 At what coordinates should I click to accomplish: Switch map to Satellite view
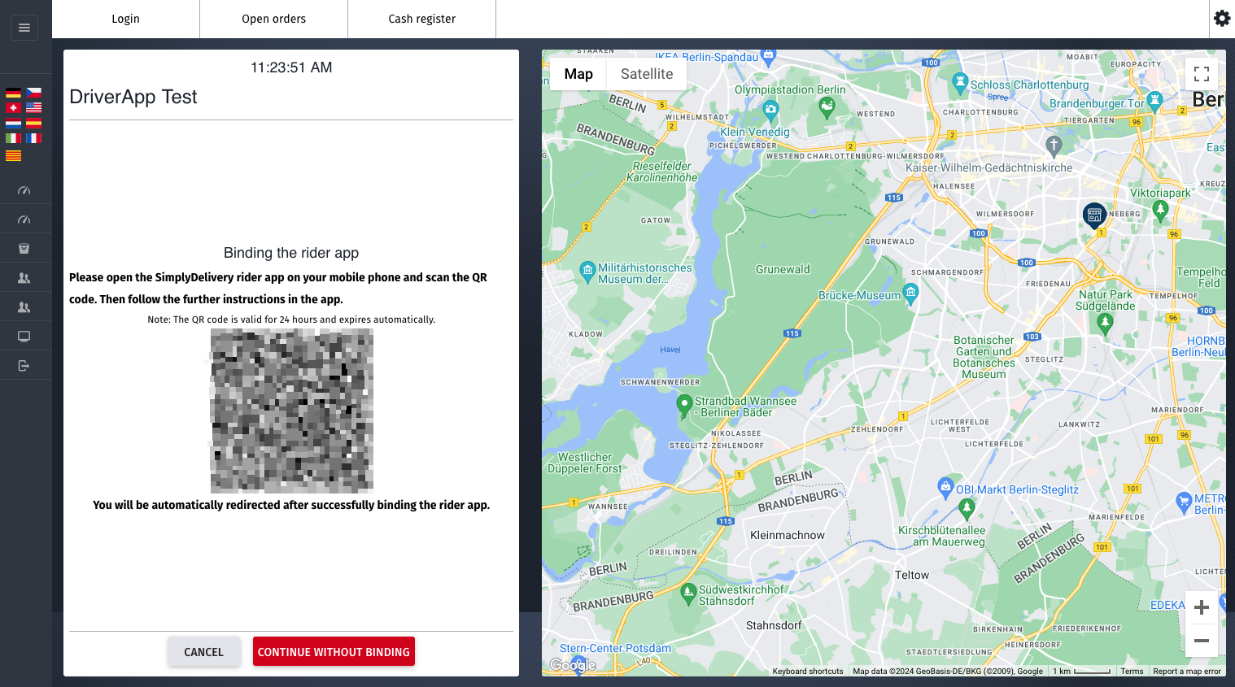[x=647, y=74]
